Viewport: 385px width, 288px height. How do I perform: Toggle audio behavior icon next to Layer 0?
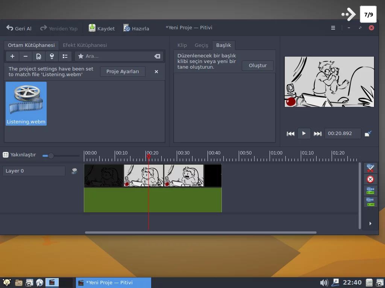tap(74, 171)
